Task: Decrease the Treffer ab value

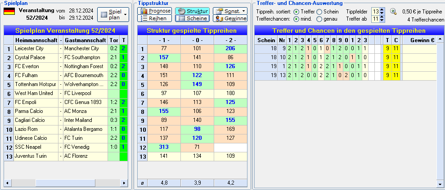Action: click(x=382, y=21)
